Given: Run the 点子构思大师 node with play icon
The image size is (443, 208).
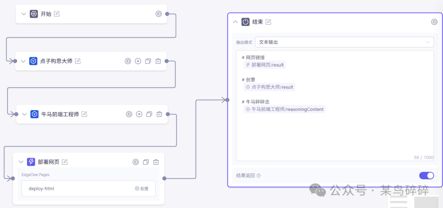Looking at the screenshot, I should [138, 61].
